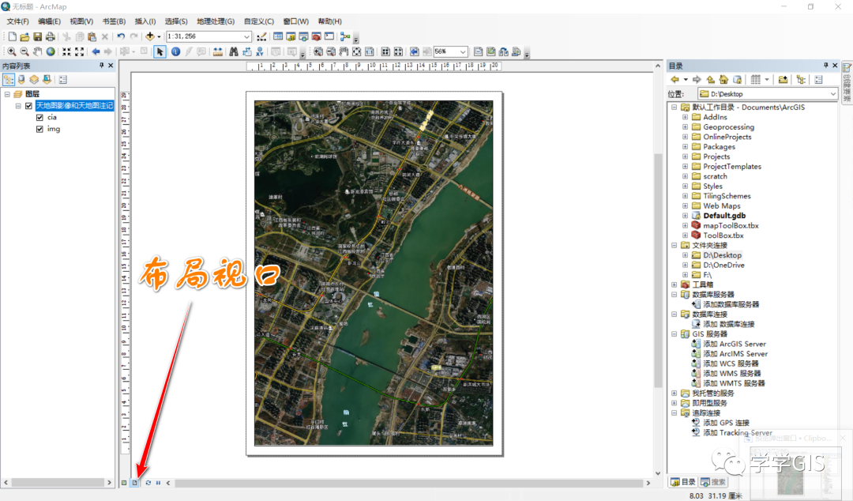The height and width of the screenshot is (501, 853).
Task: Open the 地理处理(G) menu
Action: [x=216, y=21]
